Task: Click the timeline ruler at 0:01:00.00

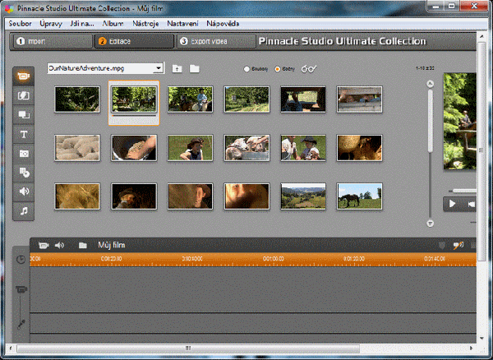Action: pyautogui.click(x=274, y=259)
